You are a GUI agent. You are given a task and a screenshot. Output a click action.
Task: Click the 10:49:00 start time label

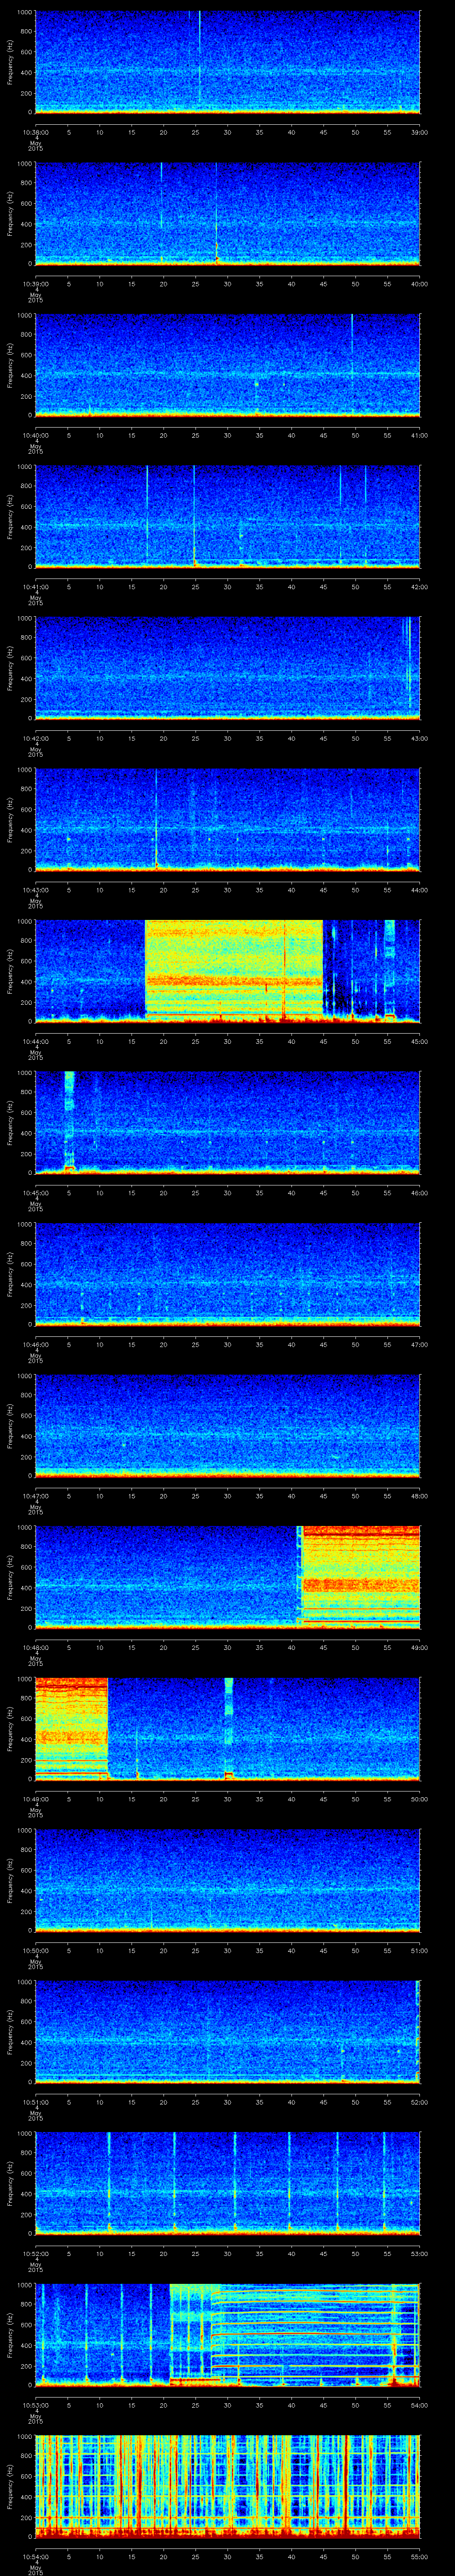[35, 1798]
